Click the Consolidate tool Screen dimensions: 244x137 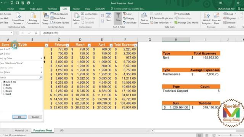pos(182,14)
